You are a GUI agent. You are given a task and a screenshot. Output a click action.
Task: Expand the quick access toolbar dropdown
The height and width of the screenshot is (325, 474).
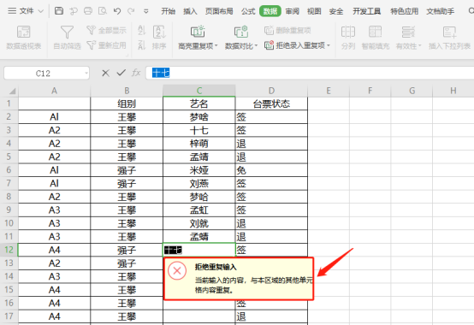coord(145,11)
